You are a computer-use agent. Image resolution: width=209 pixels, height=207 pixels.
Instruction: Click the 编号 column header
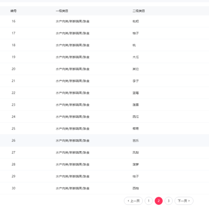click(x=13, y=11)
